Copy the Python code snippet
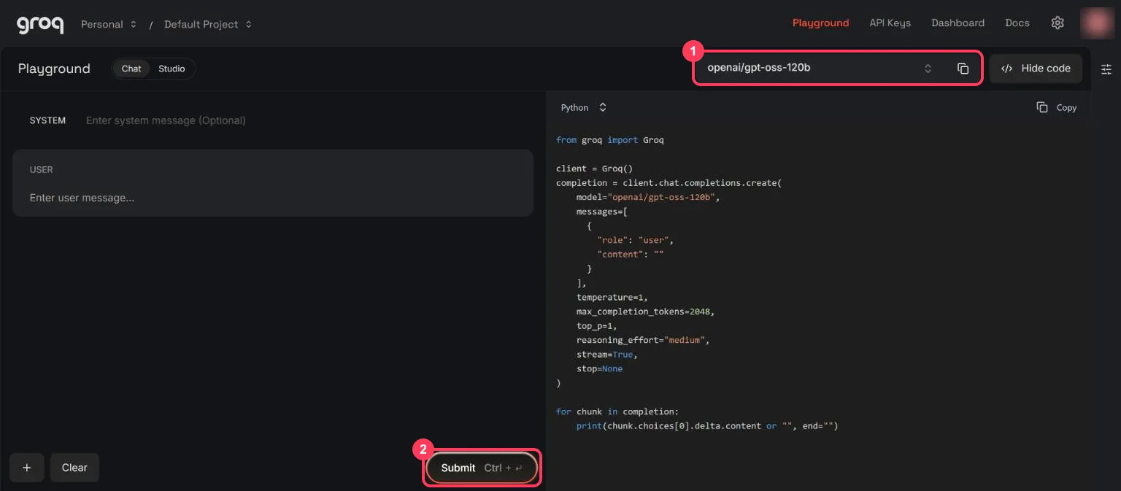Viewport: 1121px width, 491px height. click(1056, 107)
